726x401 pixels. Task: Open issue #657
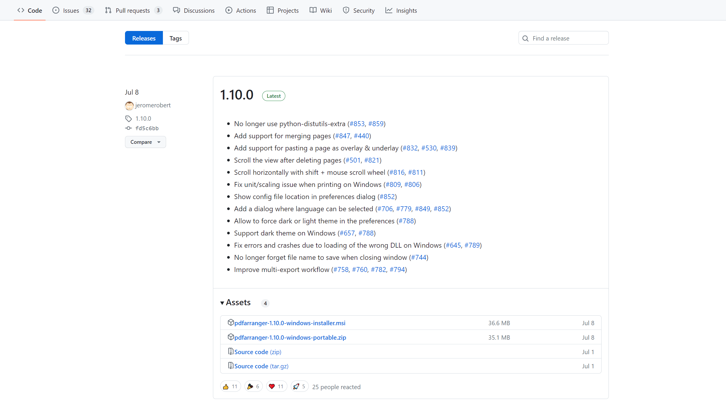click(x=347, y=233)
